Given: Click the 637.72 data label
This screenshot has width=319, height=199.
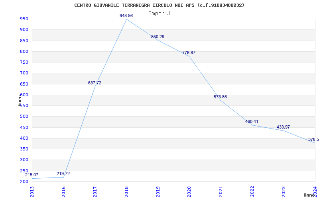Looking at the screenshot, I should click(95, 83).
